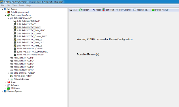Collapse Devices and Interfaces node
This screenshot has width=179, height=107.
[5, 15]
